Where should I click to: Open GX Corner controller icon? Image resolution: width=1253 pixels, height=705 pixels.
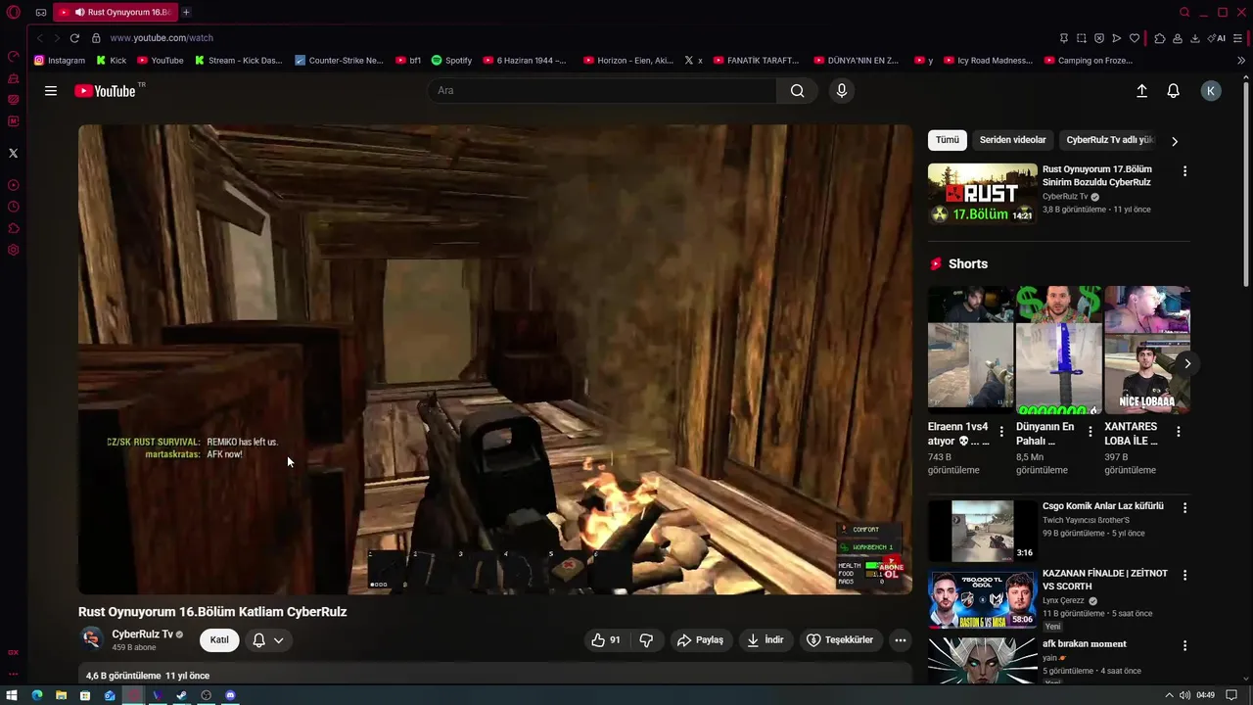click(41, 12)
